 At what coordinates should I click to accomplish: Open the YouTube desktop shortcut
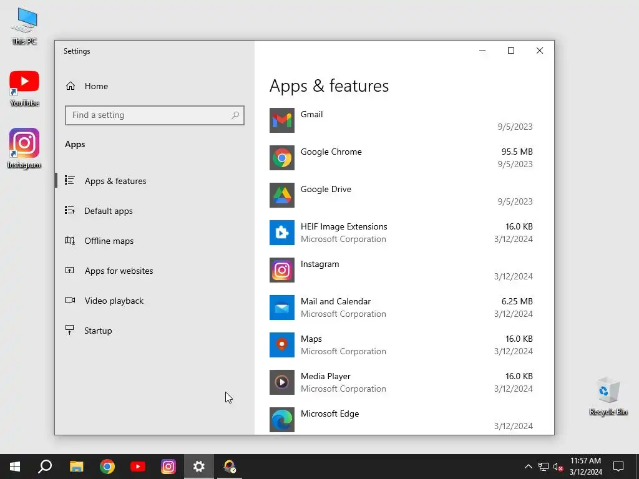tap(24, 89)
